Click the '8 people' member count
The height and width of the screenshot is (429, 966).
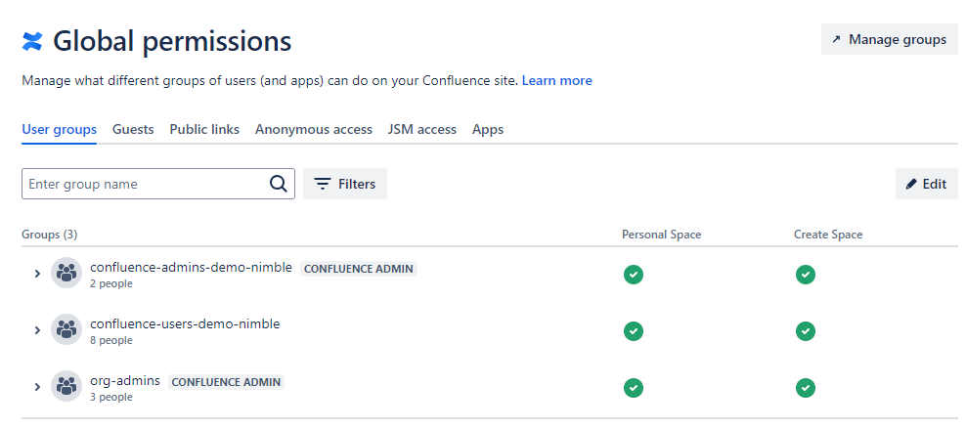coord(110,340)
